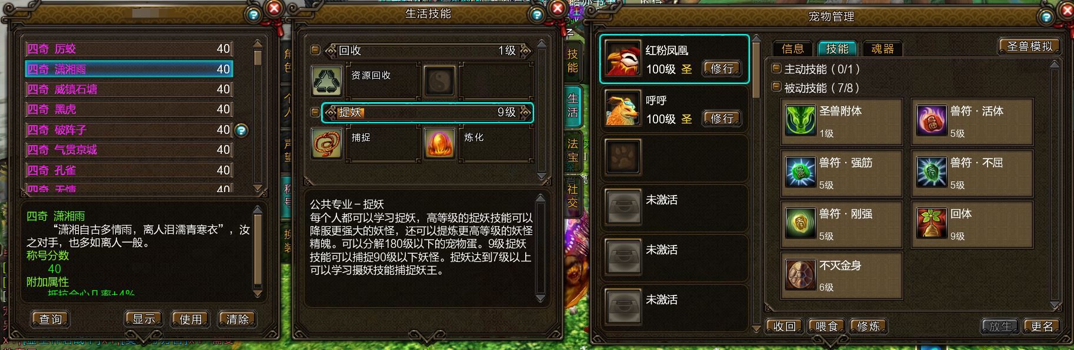The height and width of the screenshot is (350, 1074).
Task: Click the 不灭金身 turtle shell skill icon
Action: tap(801, 274)
